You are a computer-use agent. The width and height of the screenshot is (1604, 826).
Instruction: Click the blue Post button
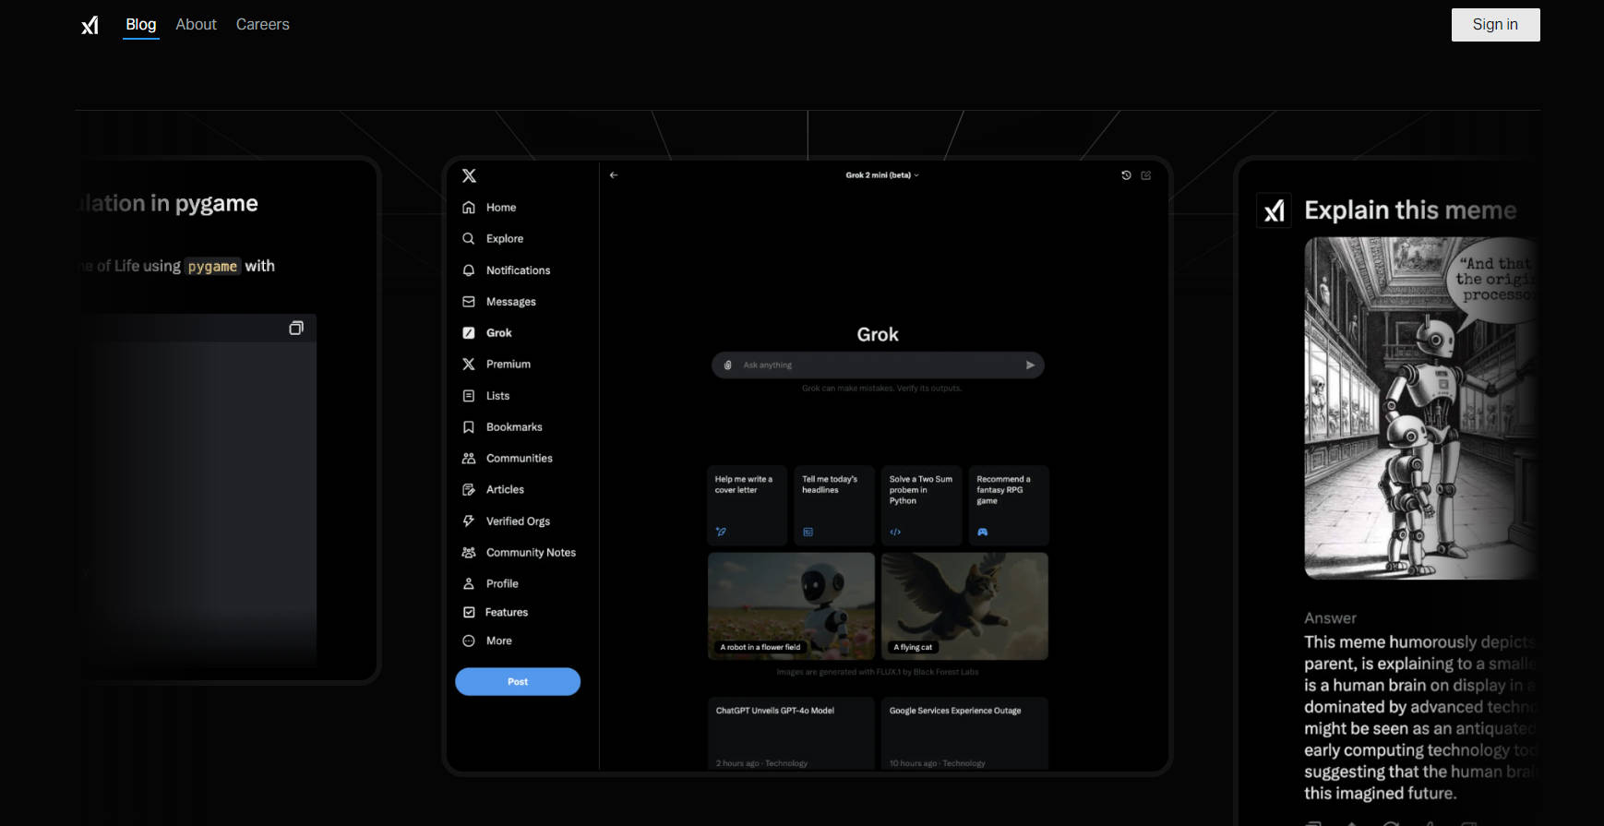[518, 682]
